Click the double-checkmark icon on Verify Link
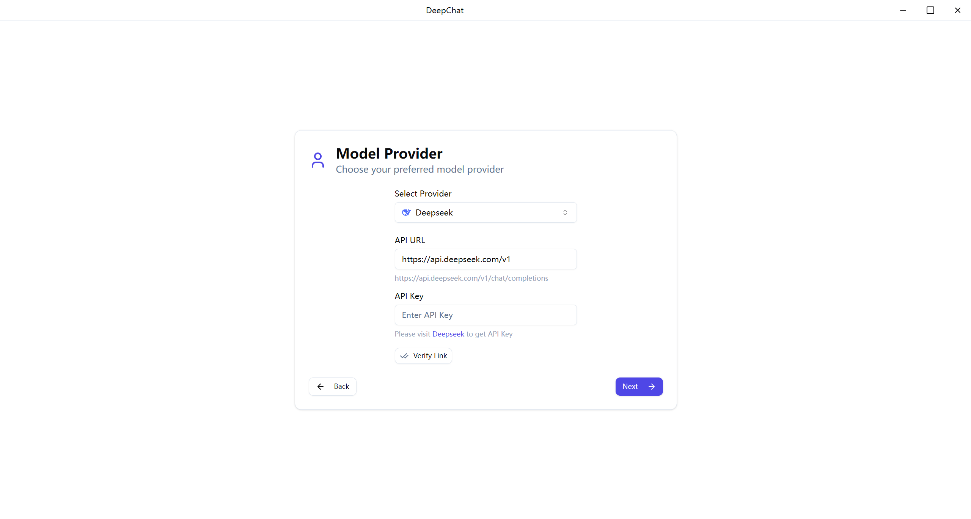The width and height of the screenshot is (971, 519). coord(404,356)
